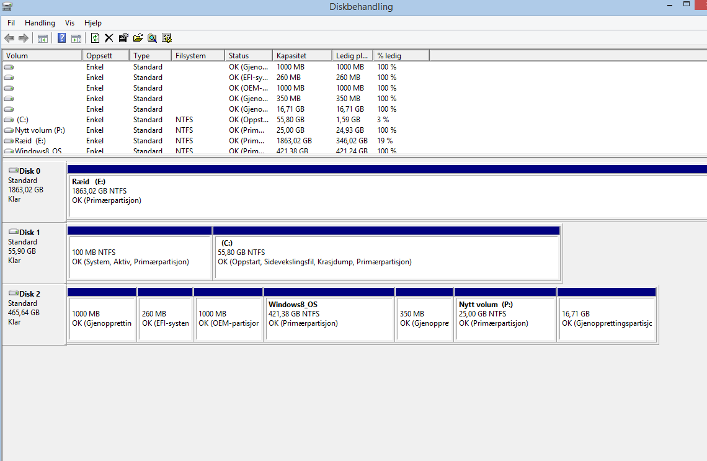Click the settings icon with gear

[x=166, y=38]
